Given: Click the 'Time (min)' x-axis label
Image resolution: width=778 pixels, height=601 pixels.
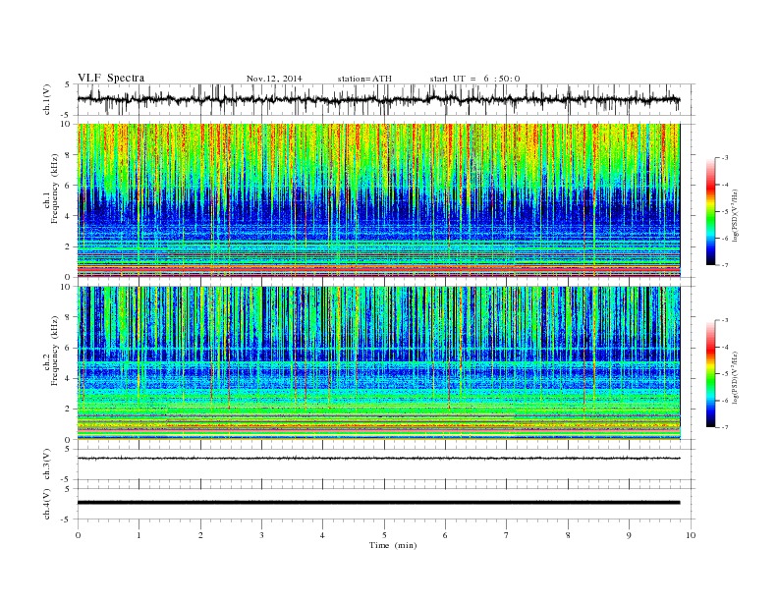Looking at the screenshot, I should pos(393,545).
